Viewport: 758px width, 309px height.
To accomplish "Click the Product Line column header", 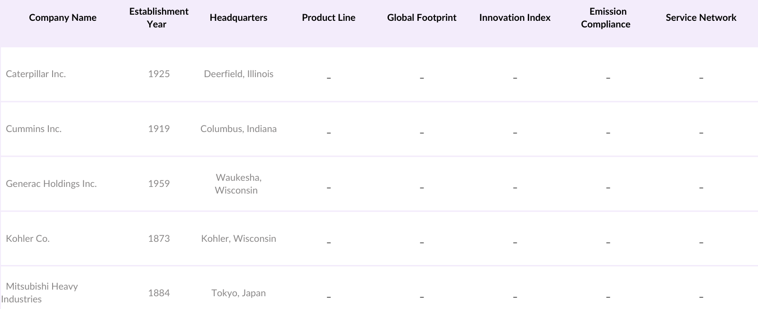I will click(328, 18).
